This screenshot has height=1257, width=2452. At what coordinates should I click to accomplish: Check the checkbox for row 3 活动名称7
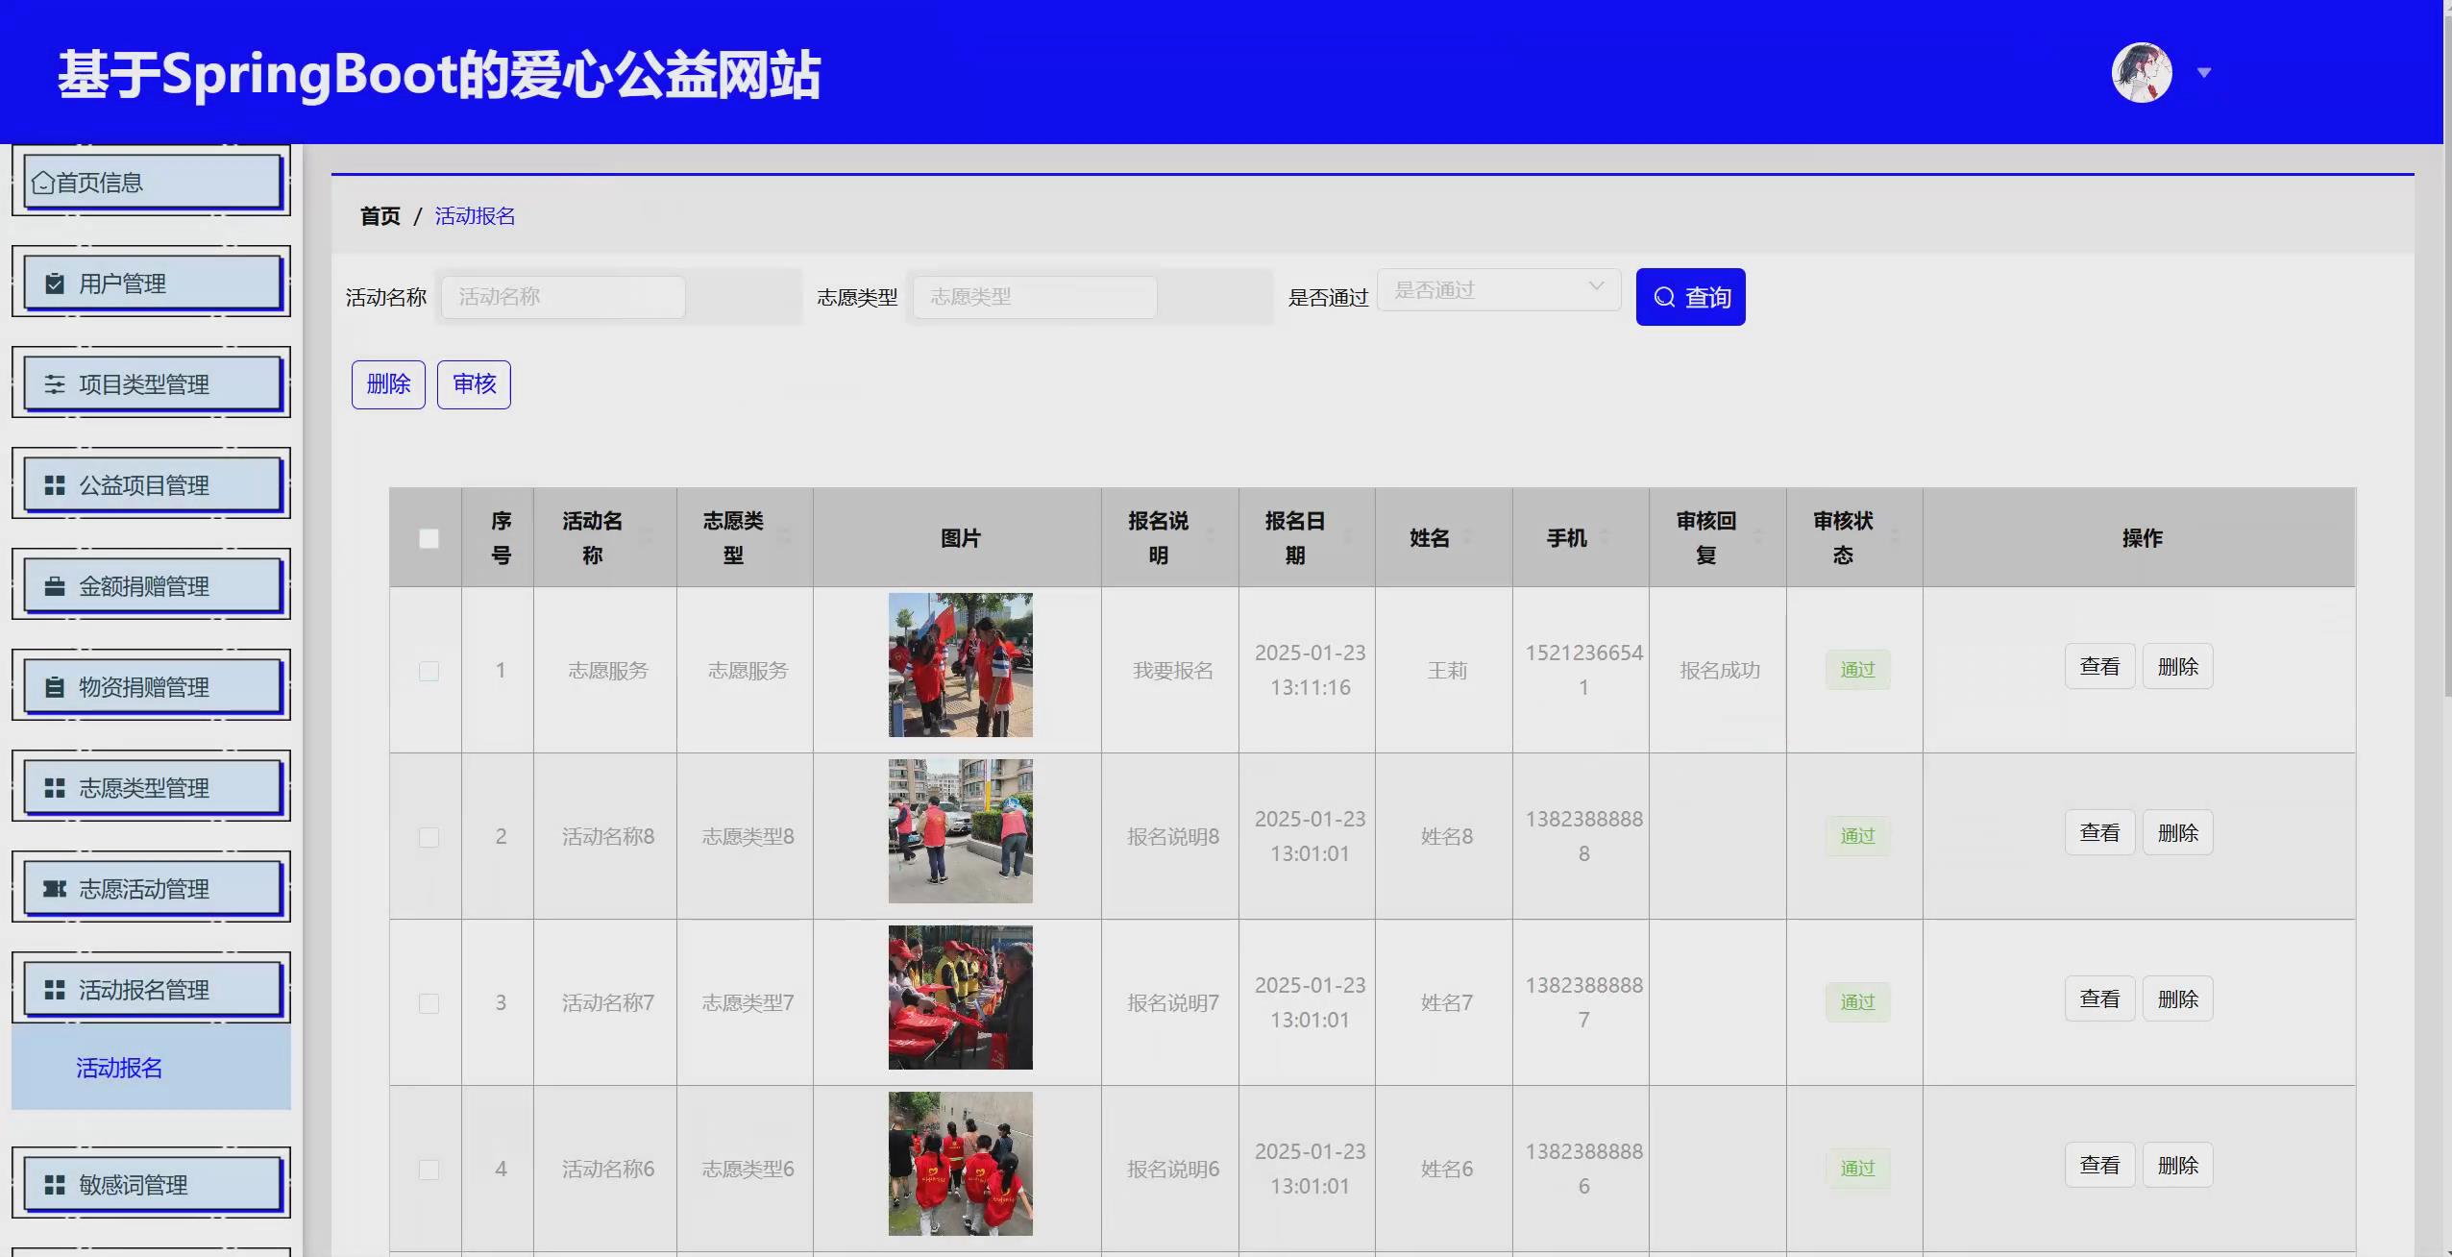point(429,1003)
